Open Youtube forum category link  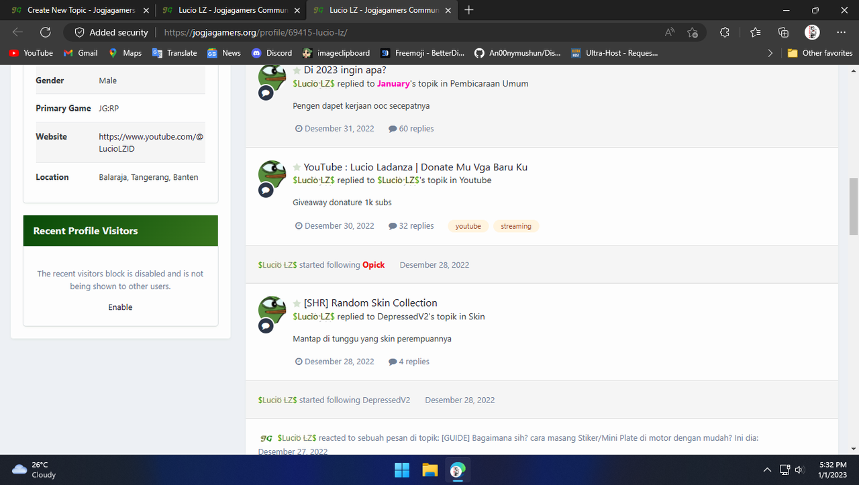tap(475, 180)
